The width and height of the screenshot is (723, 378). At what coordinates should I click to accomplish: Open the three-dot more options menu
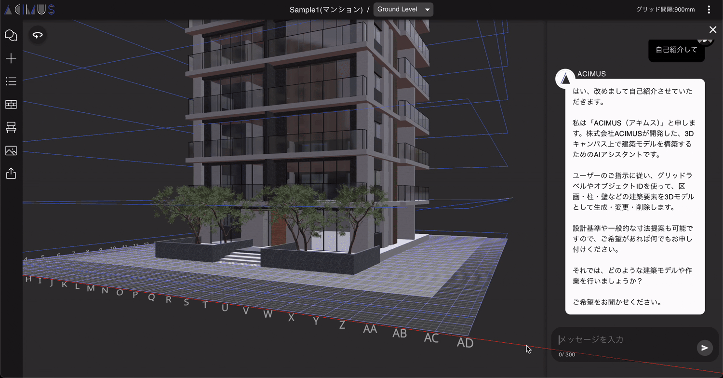point(709,10)
